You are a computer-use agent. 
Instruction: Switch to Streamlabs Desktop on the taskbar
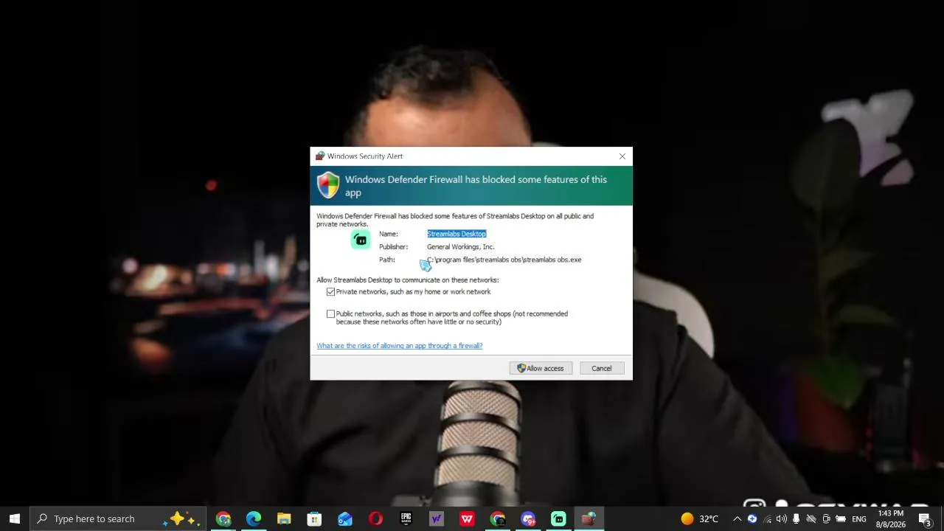pyautogui.click(x=558, y=518)
